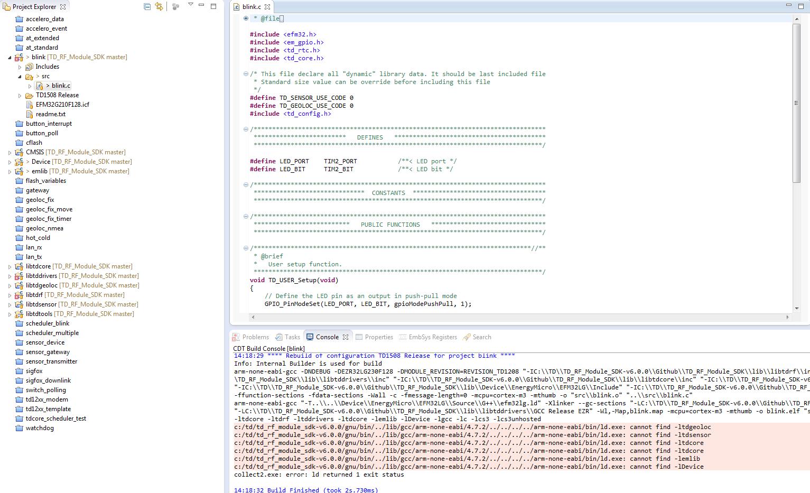The image size is (810, 493).
Task: Click the libtddrivers project icon
Action: [19, 276]
